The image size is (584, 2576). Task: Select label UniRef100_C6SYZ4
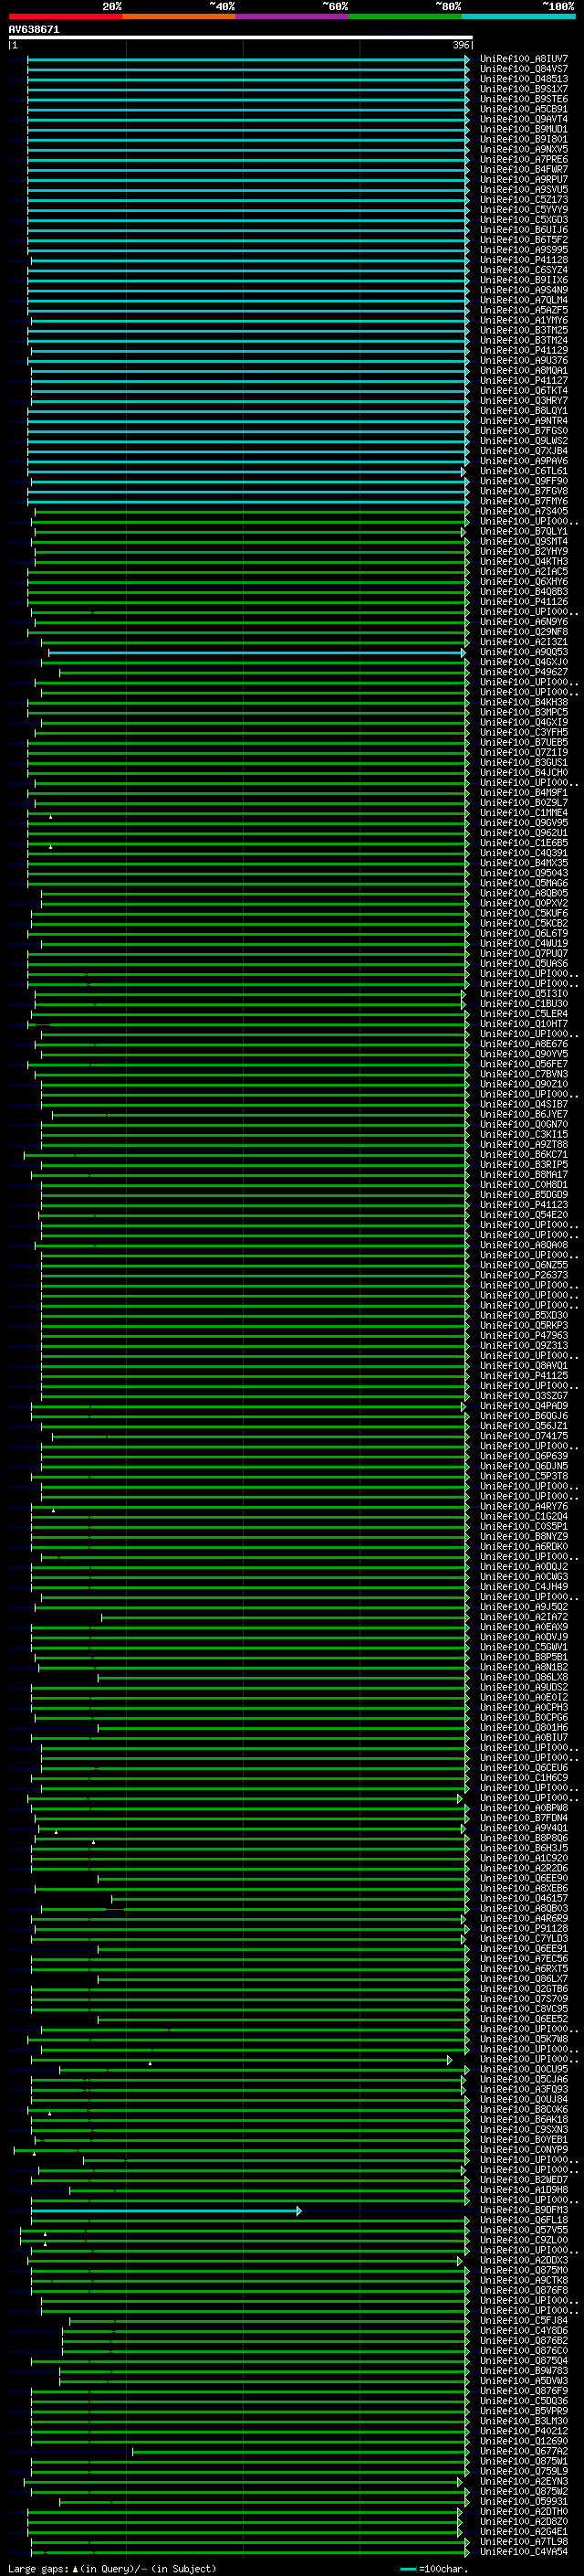(524, 270)
